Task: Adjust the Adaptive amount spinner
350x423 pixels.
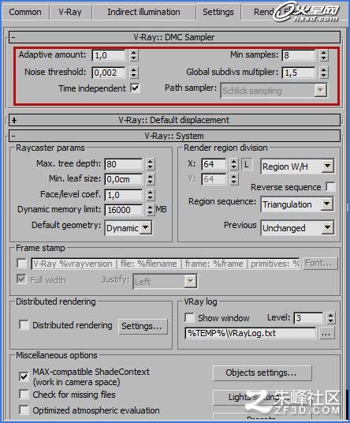Action: (x=134, y=55)
